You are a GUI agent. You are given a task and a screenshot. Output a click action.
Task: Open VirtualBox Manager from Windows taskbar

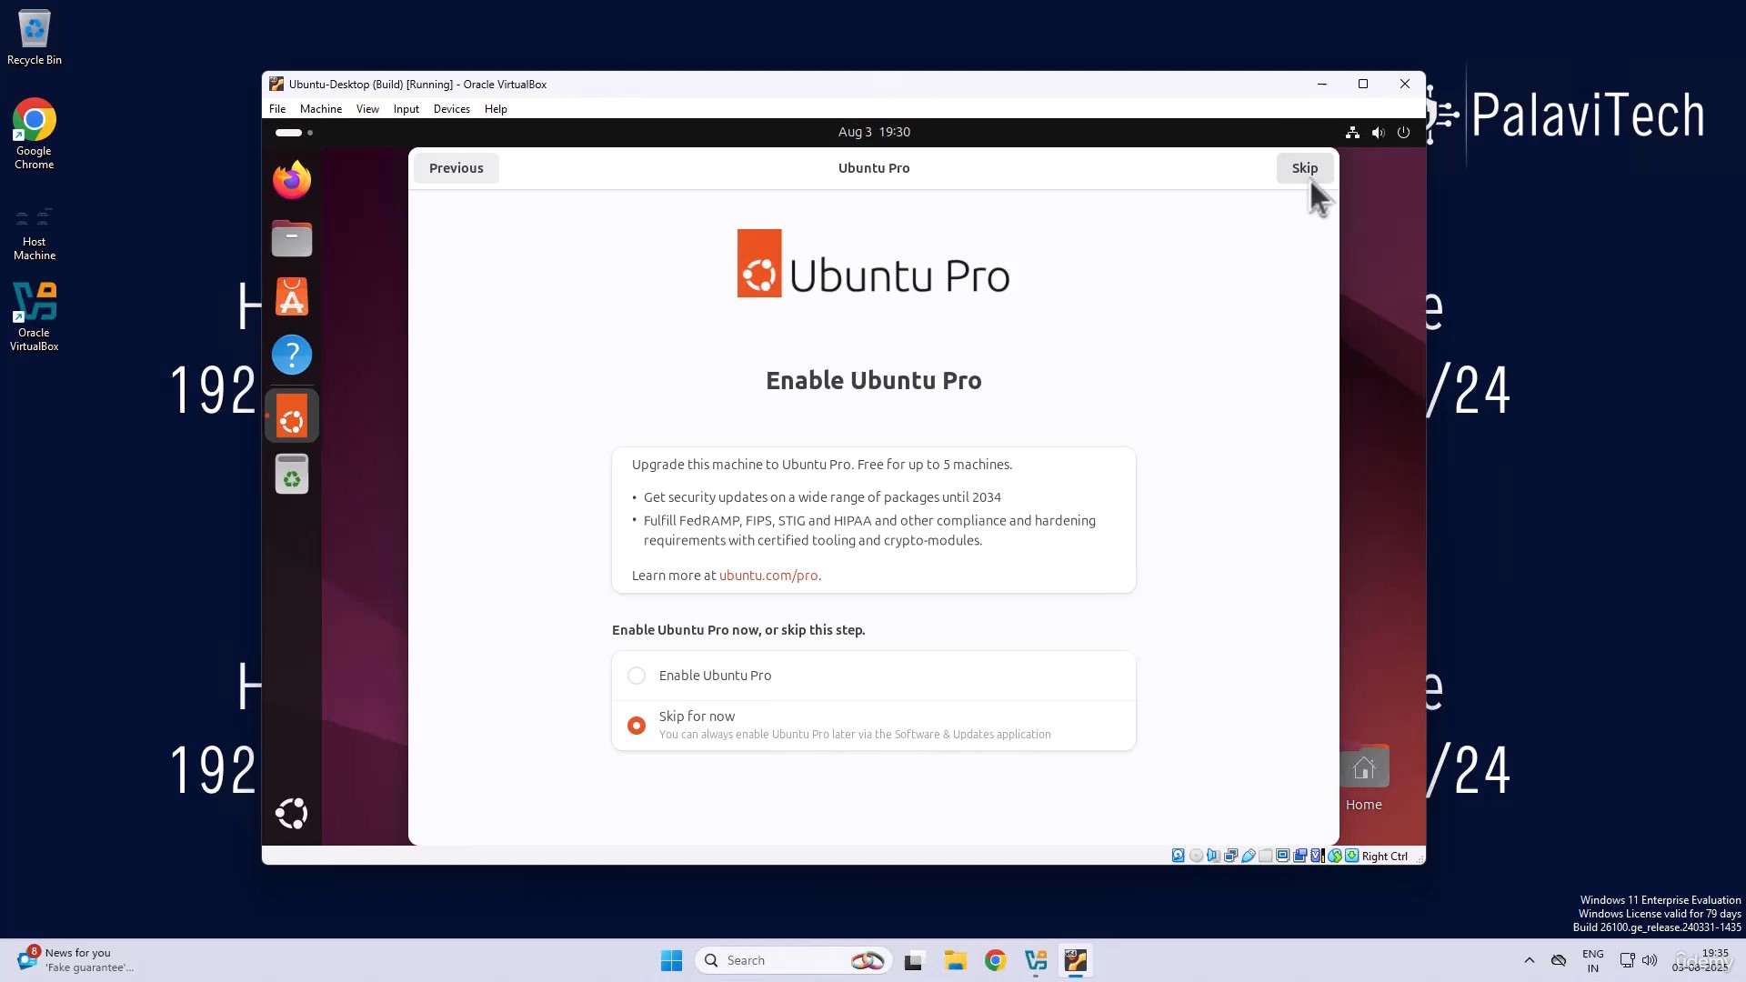(1036, 960)
